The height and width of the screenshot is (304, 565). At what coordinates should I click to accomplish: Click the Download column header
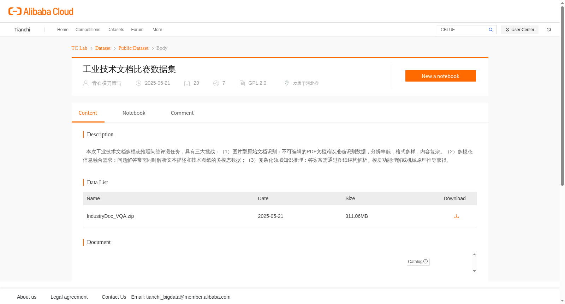[x=454, y=198]
